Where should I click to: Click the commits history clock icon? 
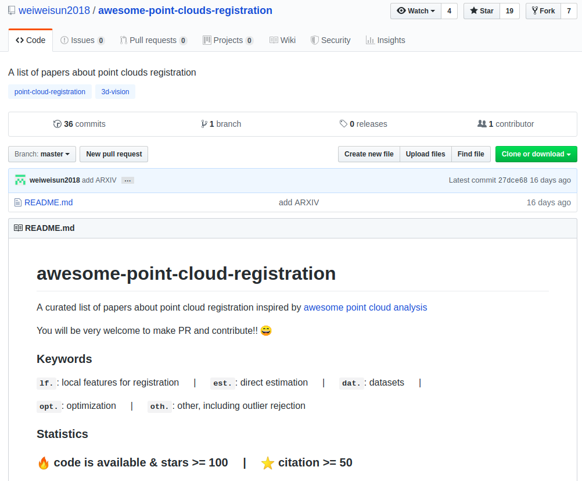tap(57, 124)
